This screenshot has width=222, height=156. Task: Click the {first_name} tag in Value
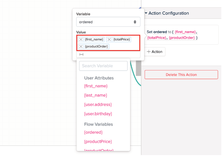pos(94,39)
